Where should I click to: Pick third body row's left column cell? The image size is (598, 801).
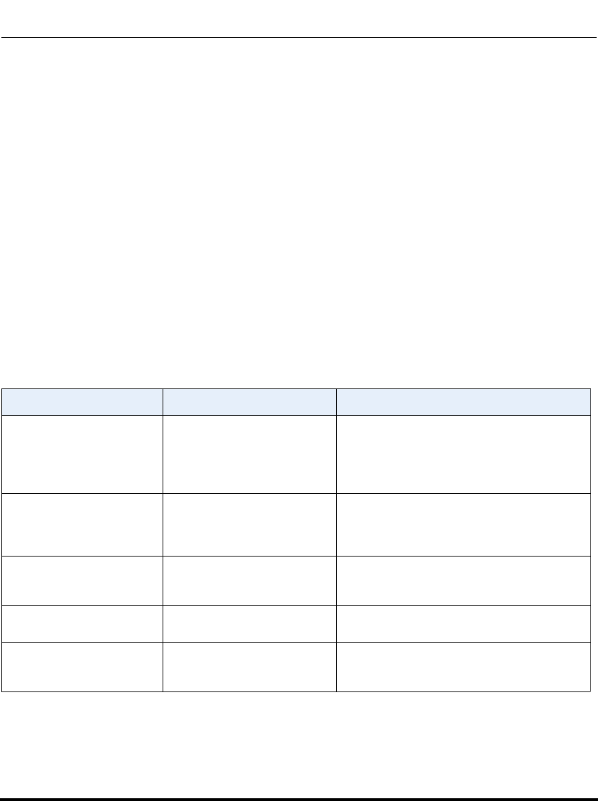pyautogui.click(x=82, y=581)
